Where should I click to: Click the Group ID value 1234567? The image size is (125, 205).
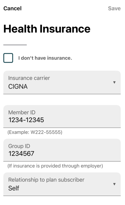coord(21,154)
